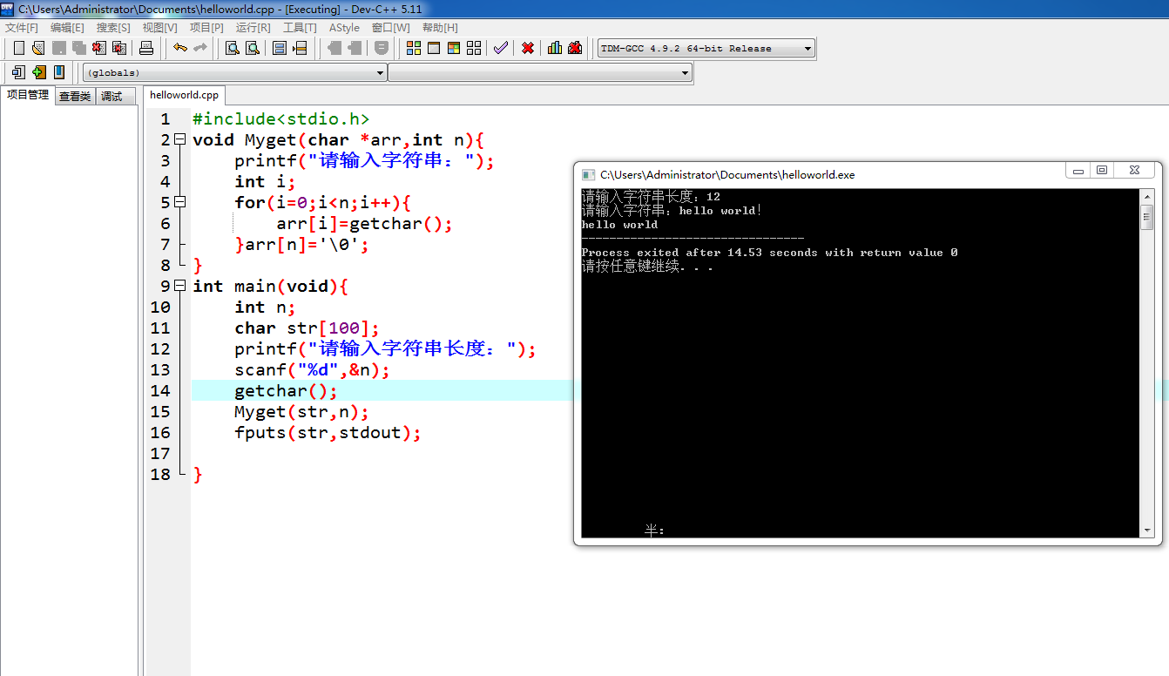
Task: Open the 窗口[W] menu
Action: [390, 28]
